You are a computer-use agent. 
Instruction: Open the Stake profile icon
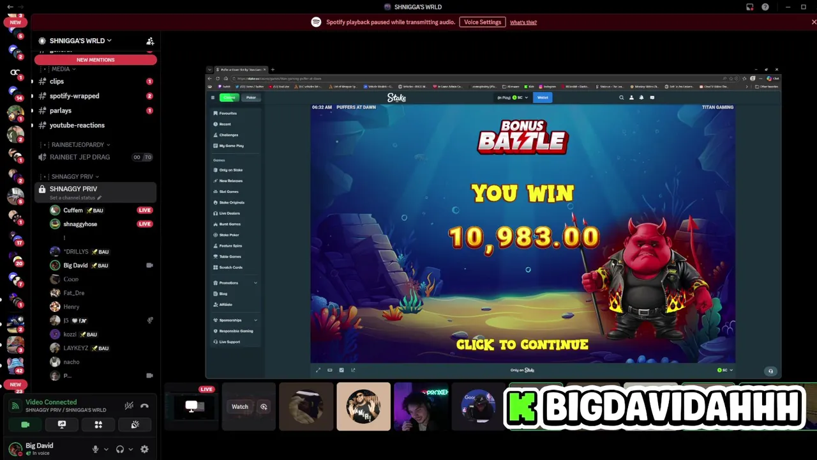point(631,98)
